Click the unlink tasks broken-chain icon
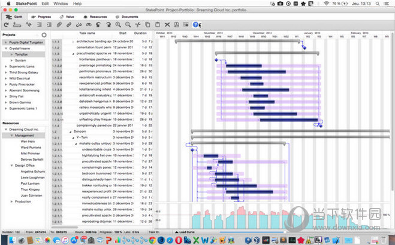The height and width of the screenshot is (245, 395). [x=79, y=24]
